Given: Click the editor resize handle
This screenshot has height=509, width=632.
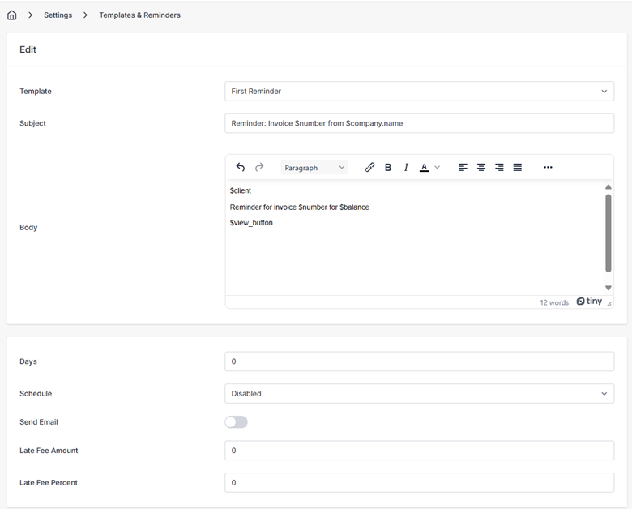Looking at the screenshot, I should click(609, 303).
